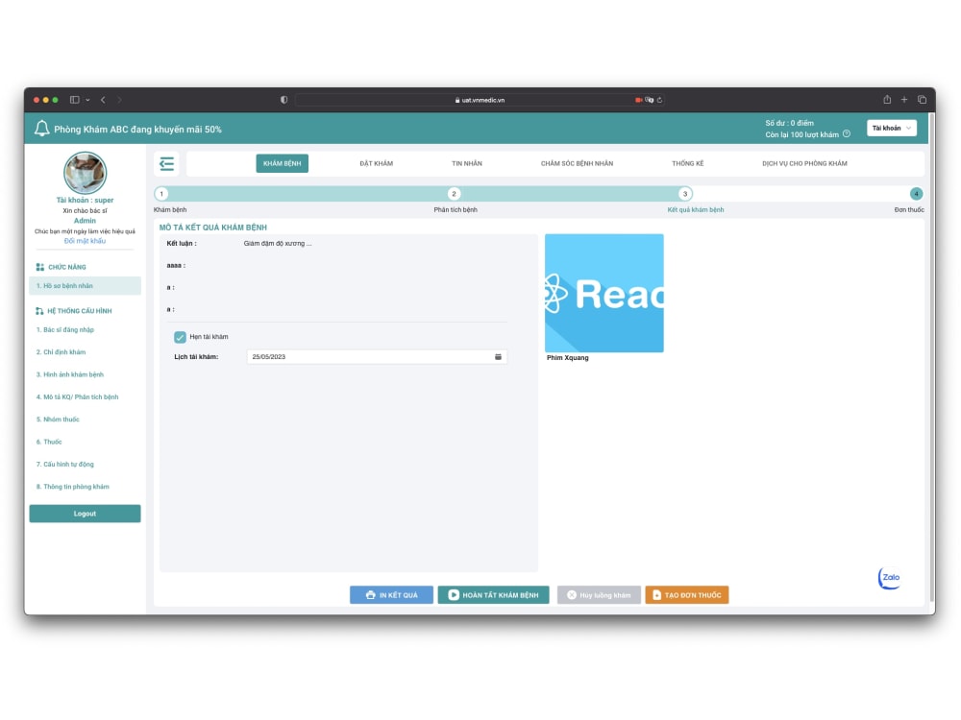This screenshot has width=961, height=720.
Task: Open DỊCH VỤ CHO PHÒNG KHÁM tab
Action: point(804,163)
